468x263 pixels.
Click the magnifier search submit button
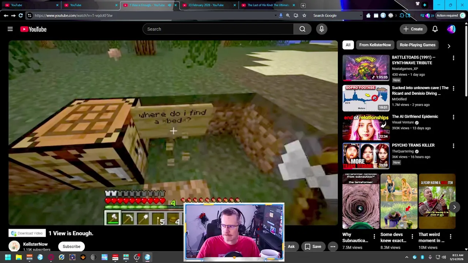302,29
